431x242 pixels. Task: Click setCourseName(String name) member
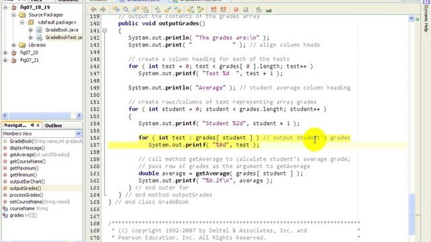(x=39, y=202)
